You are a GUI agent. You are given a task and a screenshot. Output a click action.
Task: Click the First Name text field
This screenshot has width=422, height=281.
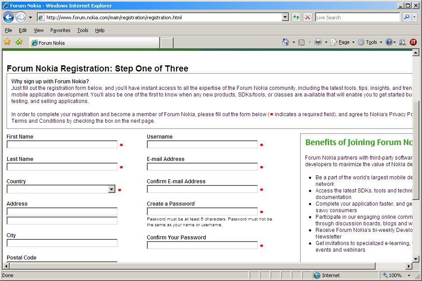coord(62,145)
